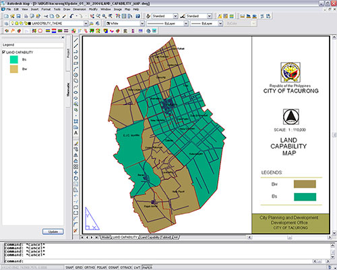The width and height of the screenshot is (337, 270).
Task: Select the Arc draw tool
Action: coord(76,69)
